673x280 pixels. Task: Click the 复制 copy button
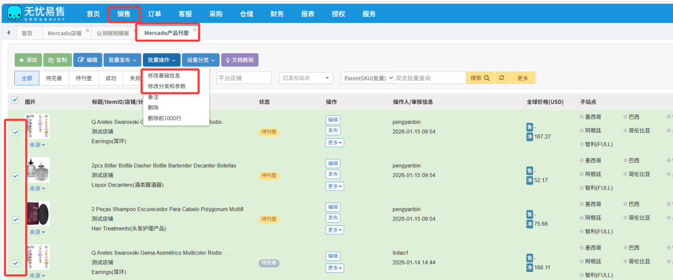point(57,60)
